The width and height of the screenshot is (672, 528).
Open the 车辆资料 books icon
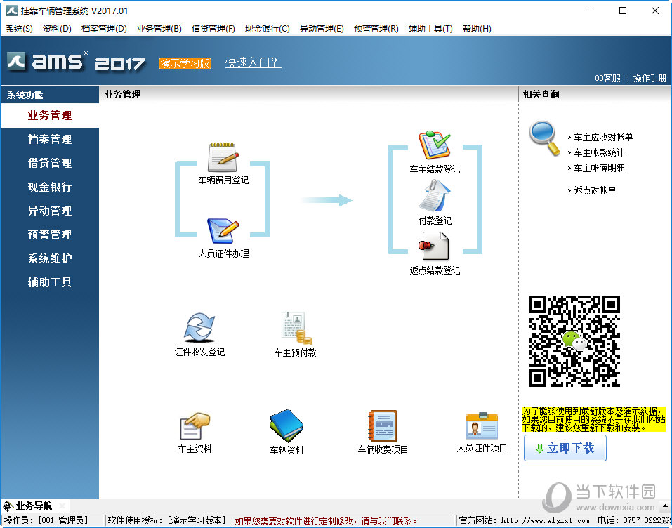click(286, 425)
